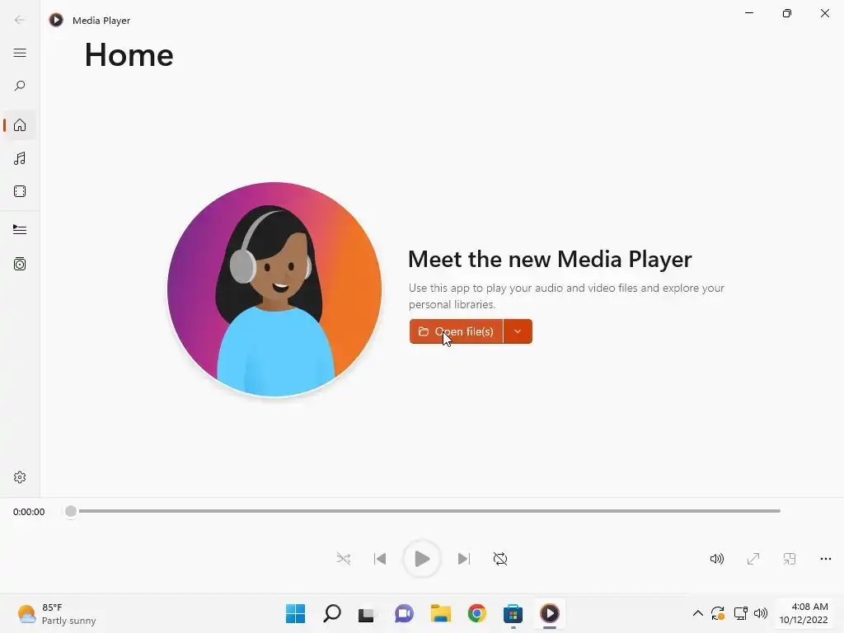The height and width of the screenshot is (633, 844).
Task: Open Task View on taskbar
Action: 367,613
